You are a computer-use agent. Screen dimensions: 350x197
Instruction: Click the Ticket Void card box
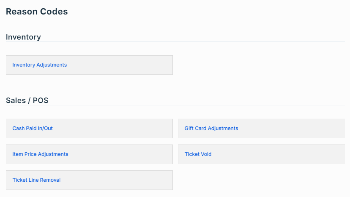pyautogui.click(x=261, y=154)
